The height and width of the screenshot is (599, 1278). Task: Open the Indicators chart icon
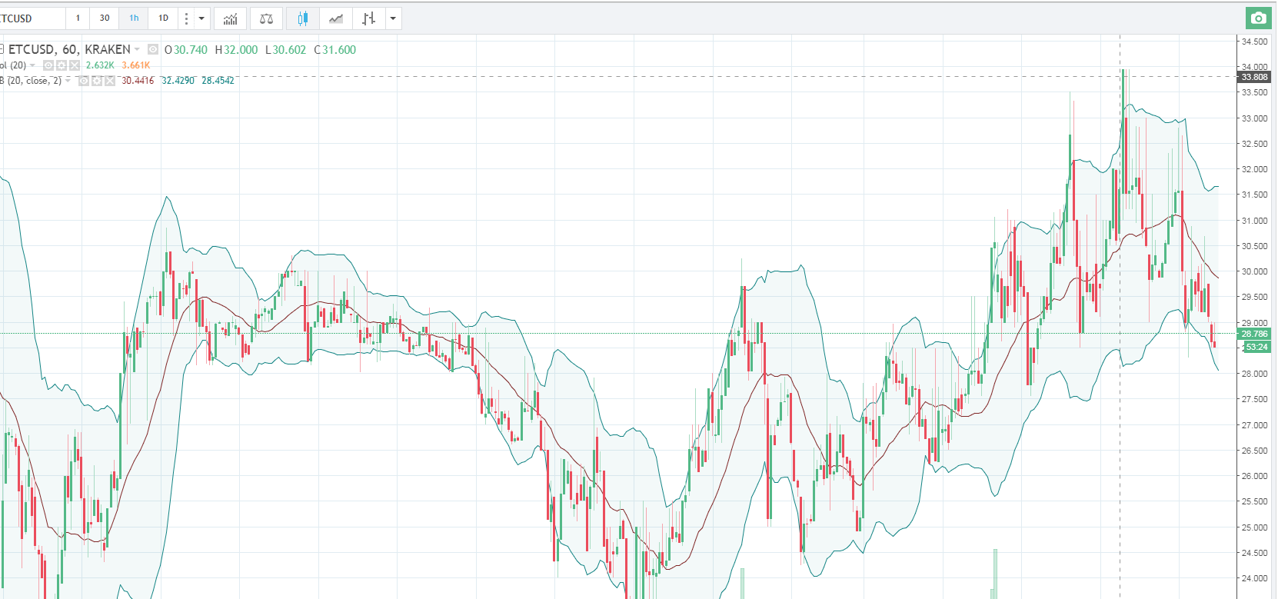click(x=230, y=18)
